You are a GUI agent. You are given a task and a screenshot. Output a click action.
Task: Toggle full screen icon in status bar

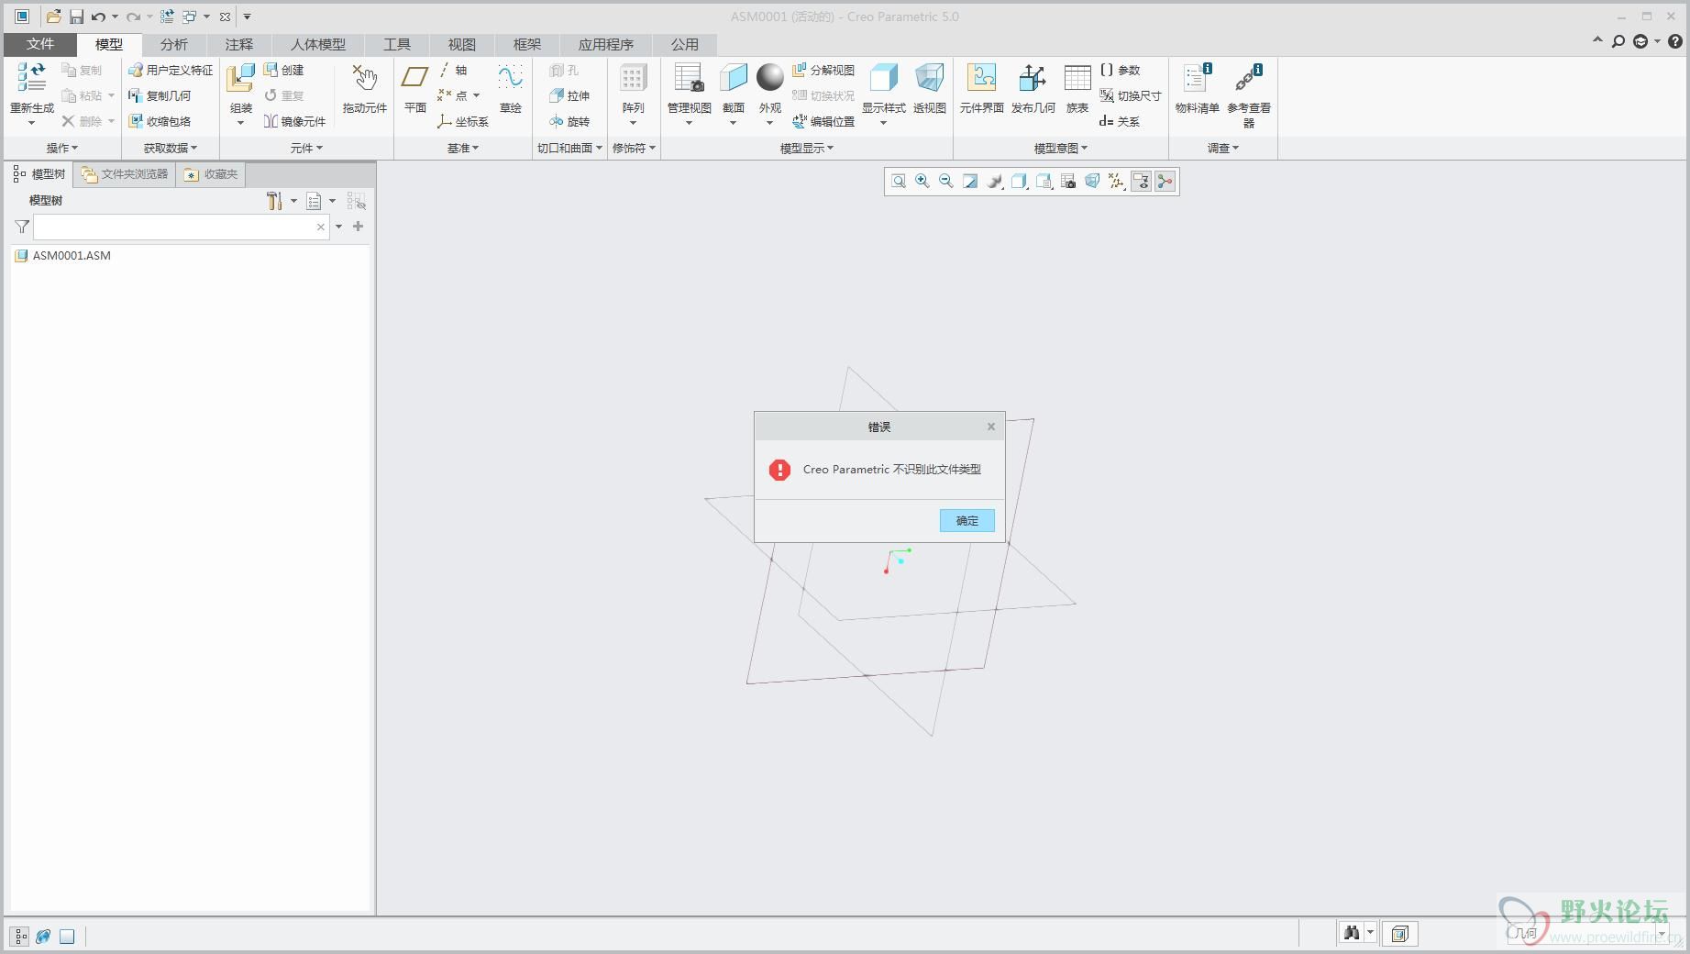coord(67,937)
